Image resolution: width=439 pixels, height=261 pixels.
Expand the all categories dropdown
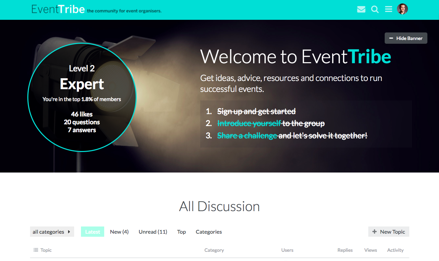(x=52, y=232)
